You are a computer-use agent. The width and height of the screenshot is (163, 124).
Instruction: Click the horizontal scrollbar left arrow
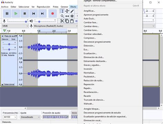(x=25, y=108)
